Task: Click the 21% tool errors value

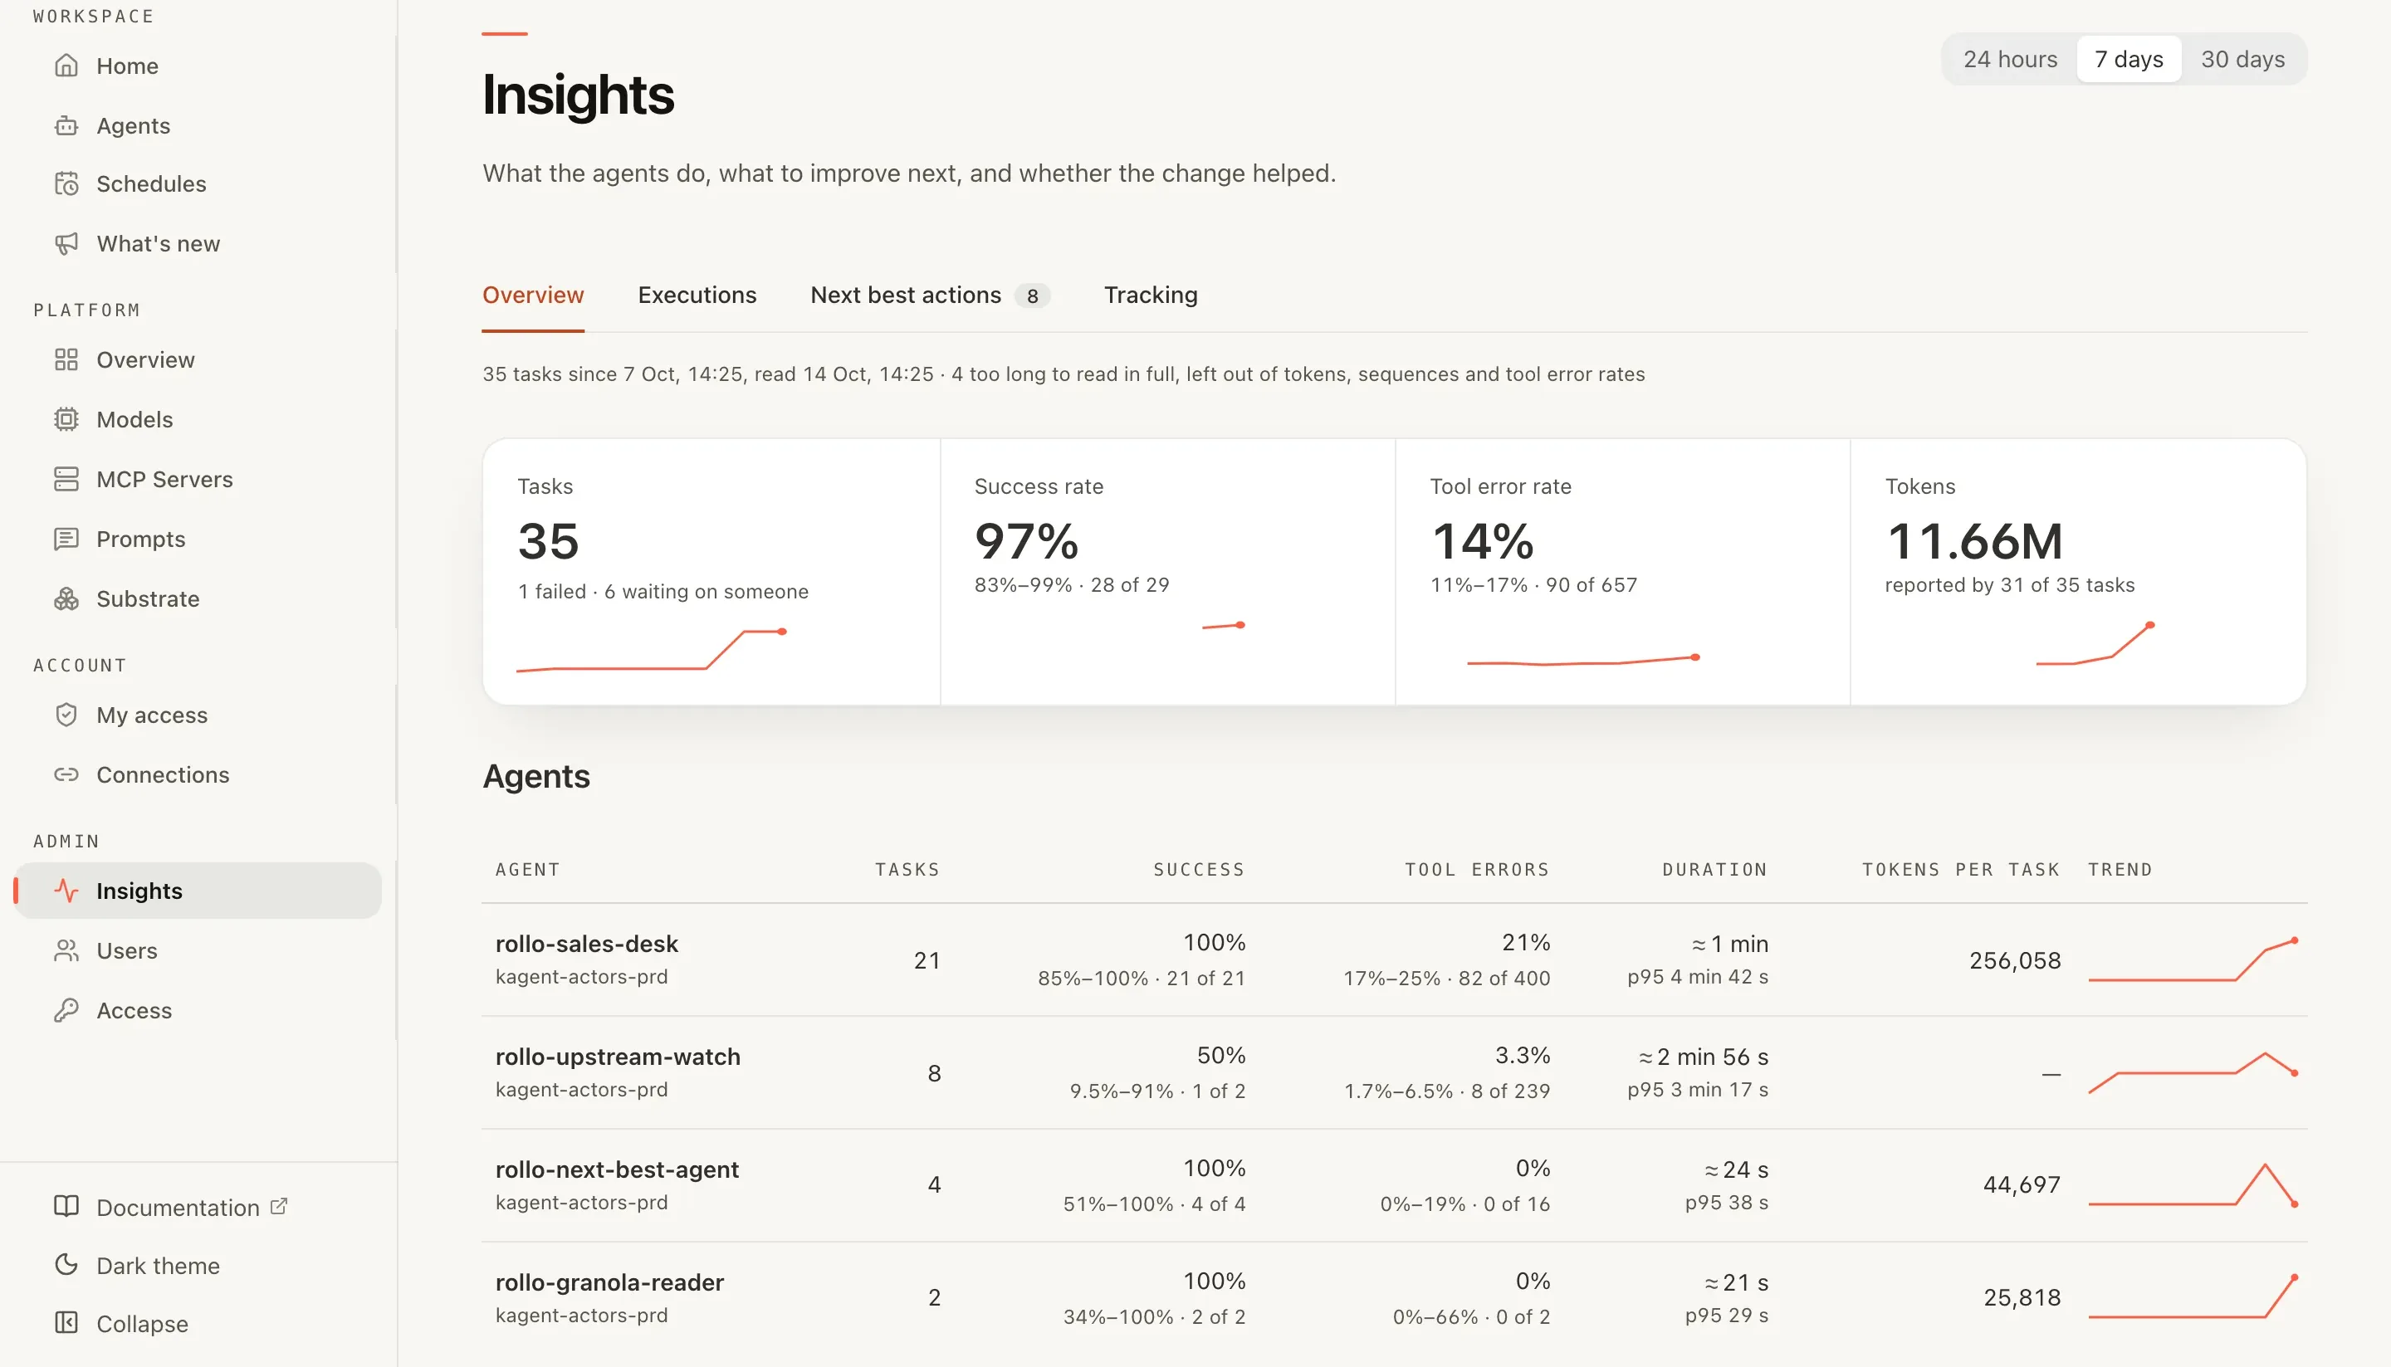Action: [x=1525, y=943]
